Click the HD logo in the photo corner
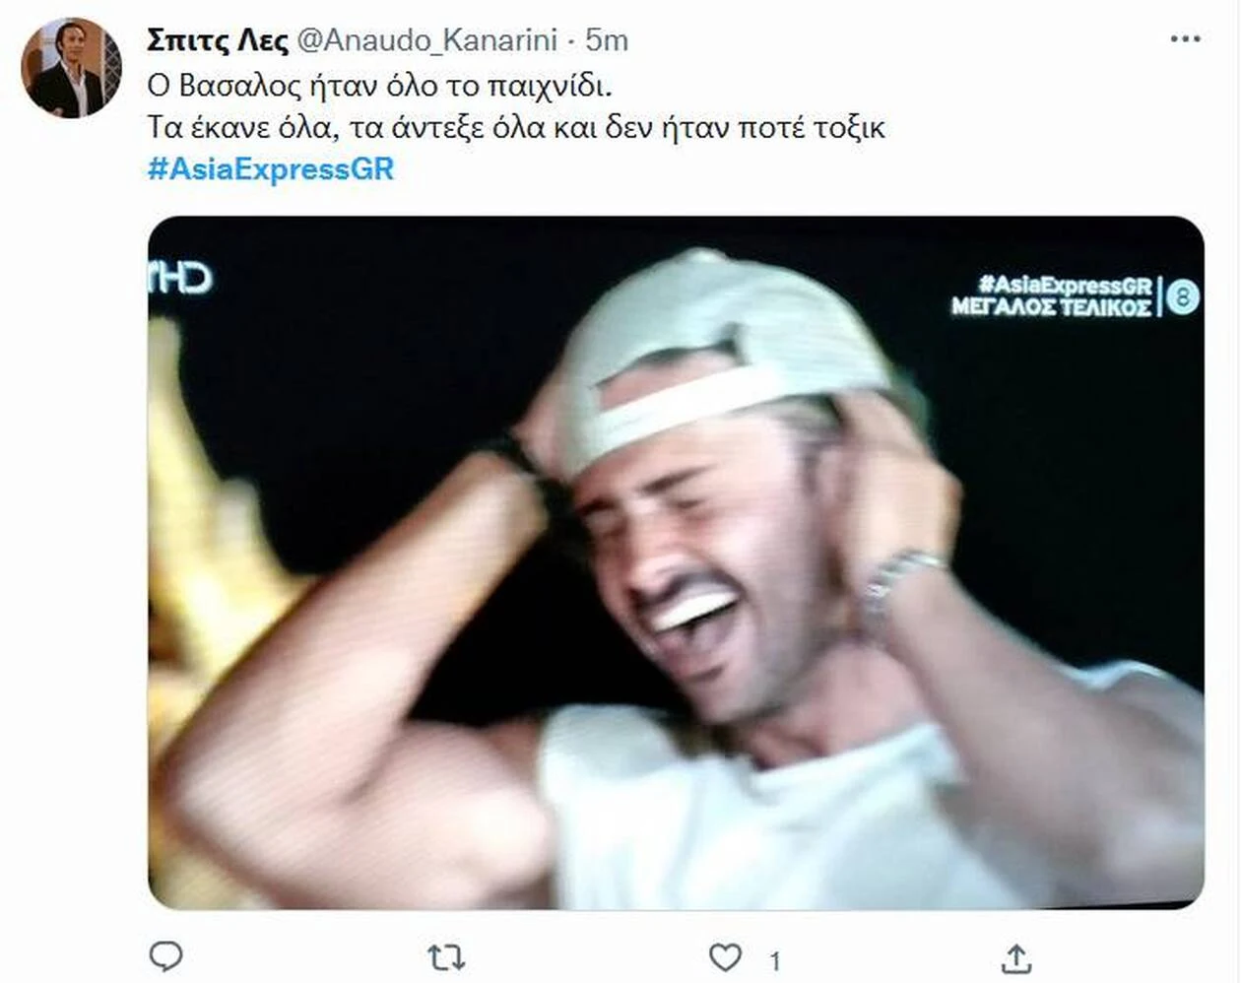Image resolution: width=1241 pixels, height=983 pixels. (179, 278)
